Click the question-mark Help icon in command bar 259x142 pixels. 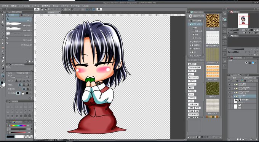tap(99, 9)
